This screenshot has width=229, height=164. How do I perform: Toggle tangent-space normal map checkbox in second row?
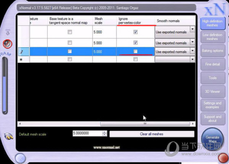(70, 42)
